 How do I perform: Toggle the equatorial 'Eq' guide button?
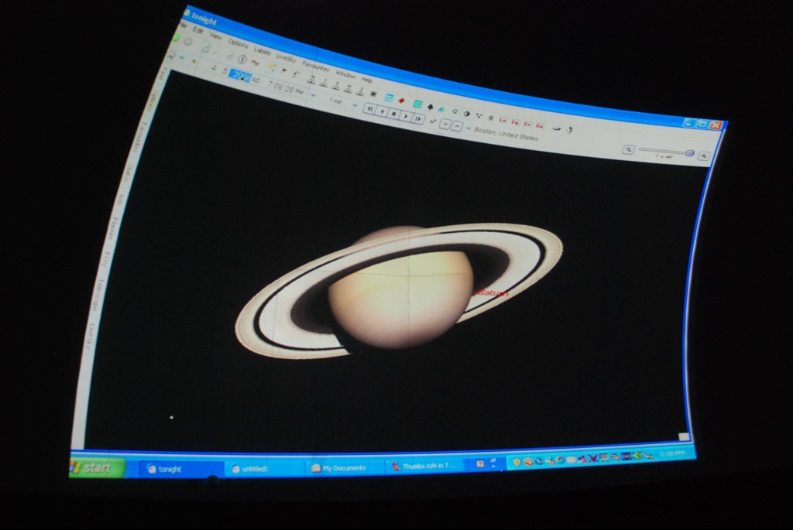coord(515,122)
